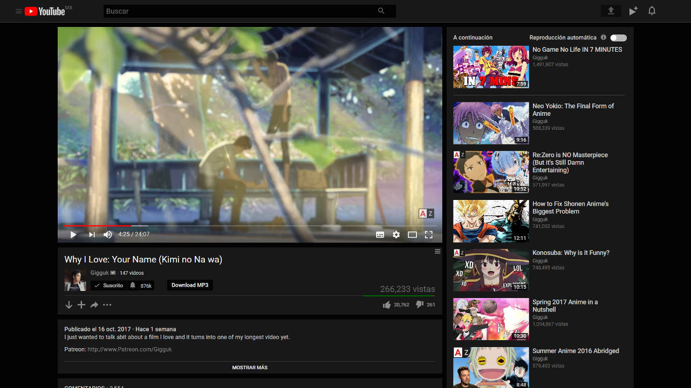Click the video title 'Why I Love: Your Name'
691x388 pixels.
click(x=143, y=259)
